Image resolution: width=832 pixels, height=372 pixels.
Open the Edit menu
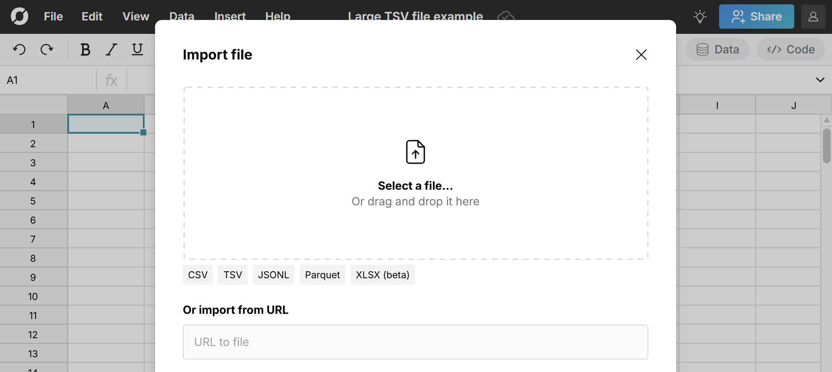click(92, 16)
